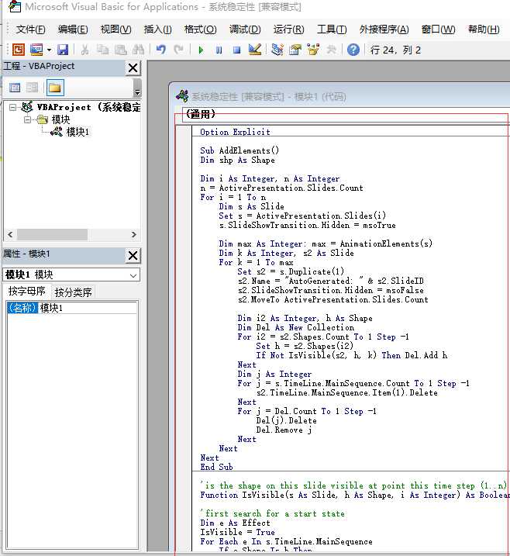The width and height of the screenshot is (510, 556).
Task: Run the macro with the green play button
Action: (x=201, y=50)
